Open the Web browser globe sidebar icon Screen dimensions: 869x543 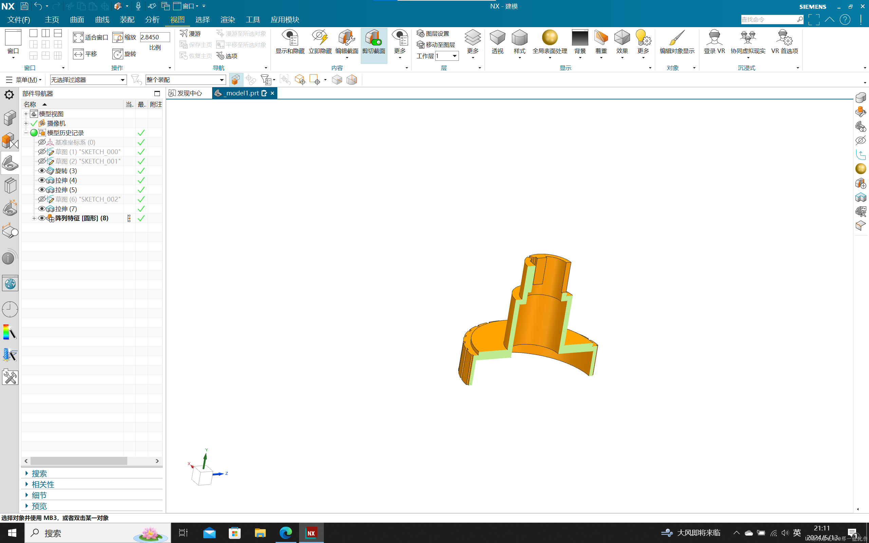point(10,284)
